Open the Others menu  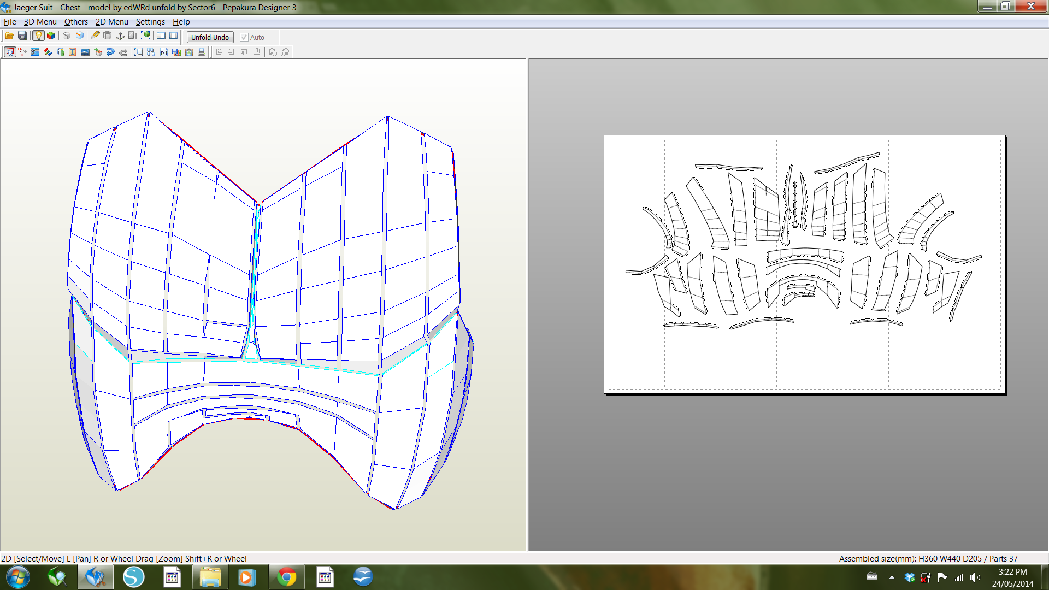point(76,22)
